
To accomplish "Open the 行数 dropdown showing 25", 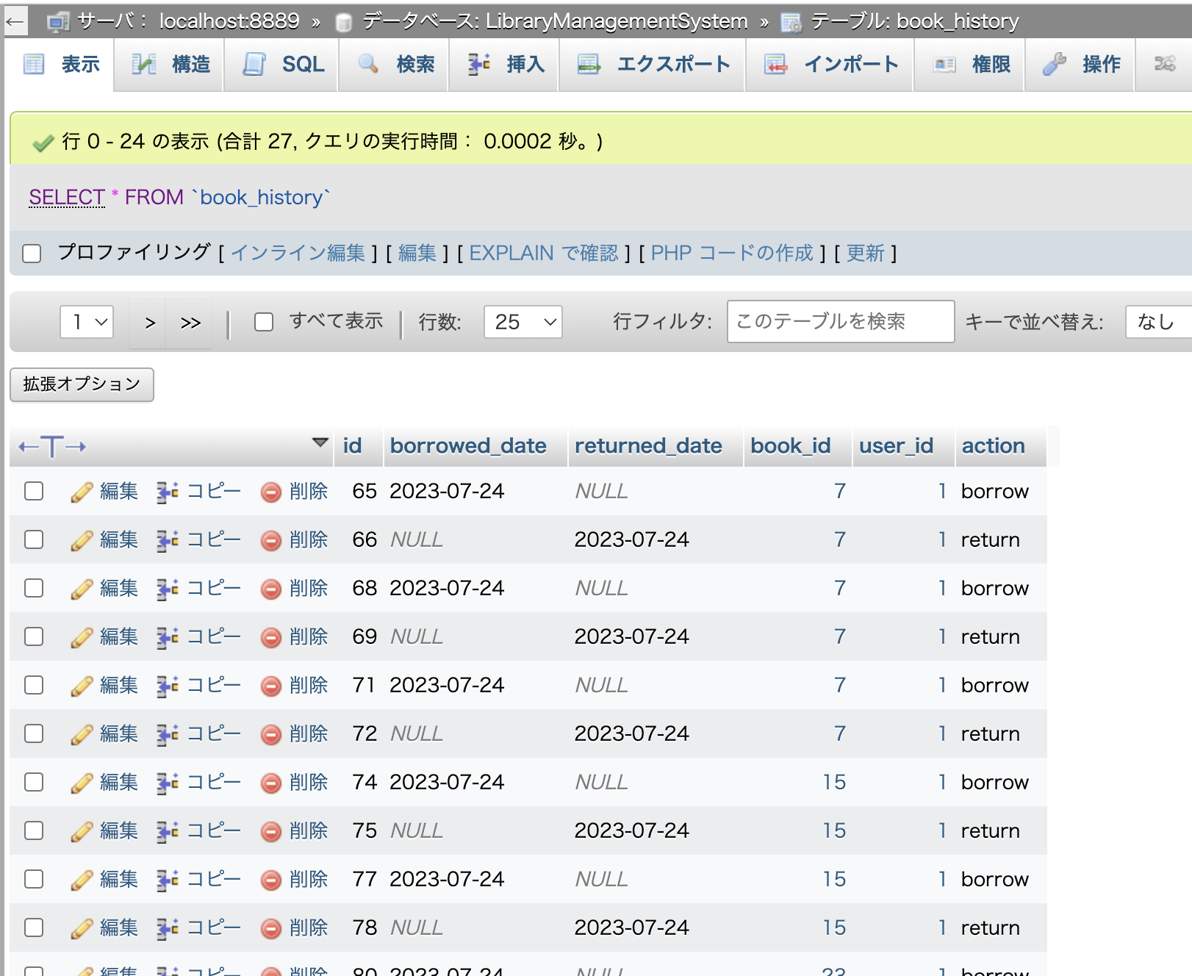I will click(x=523, y=322).
